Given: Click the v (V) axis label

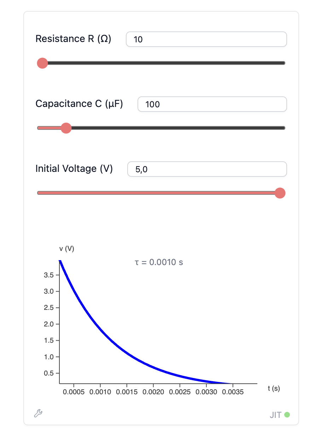Looking at the screenshot, I should tap(67, 249).
